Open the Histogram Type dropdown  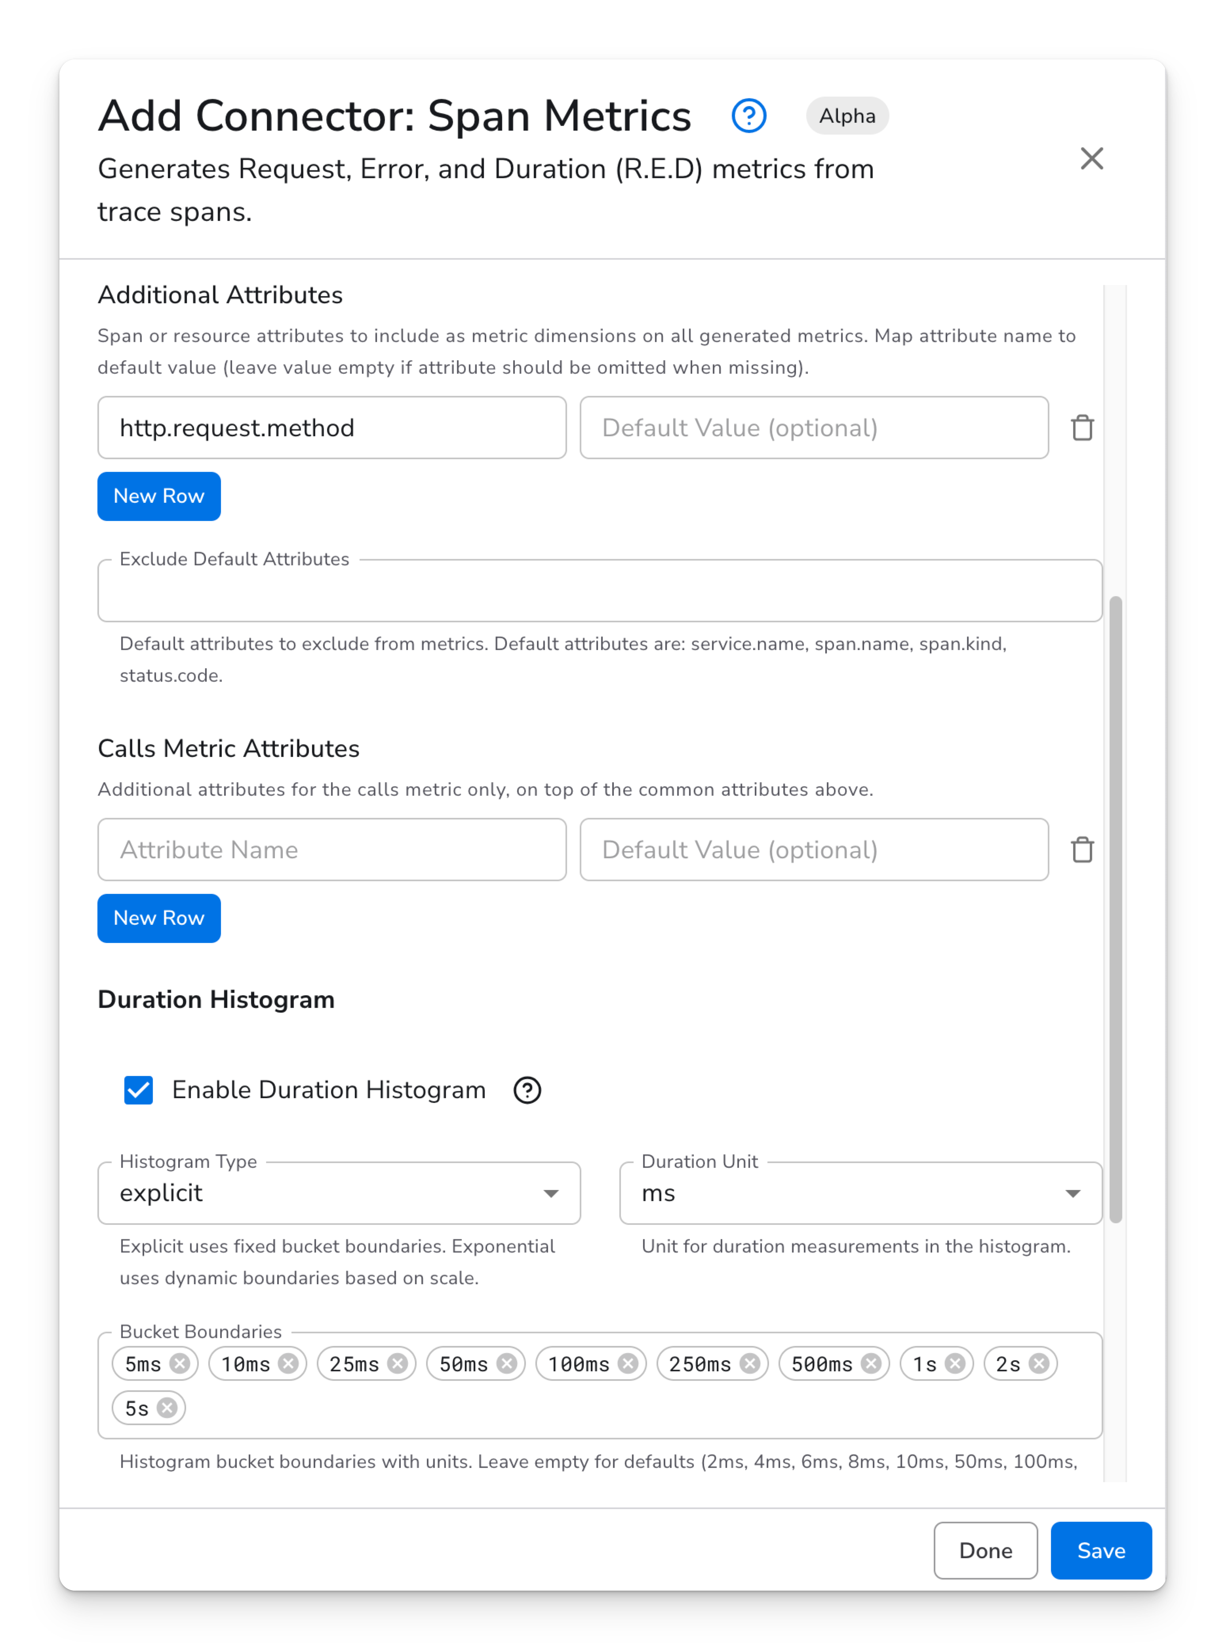click(x=339, y=1193)
